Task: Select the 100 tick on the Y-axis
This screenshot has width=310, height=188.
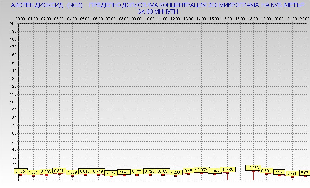Action: pyautogui.click(x=13, y=102)
